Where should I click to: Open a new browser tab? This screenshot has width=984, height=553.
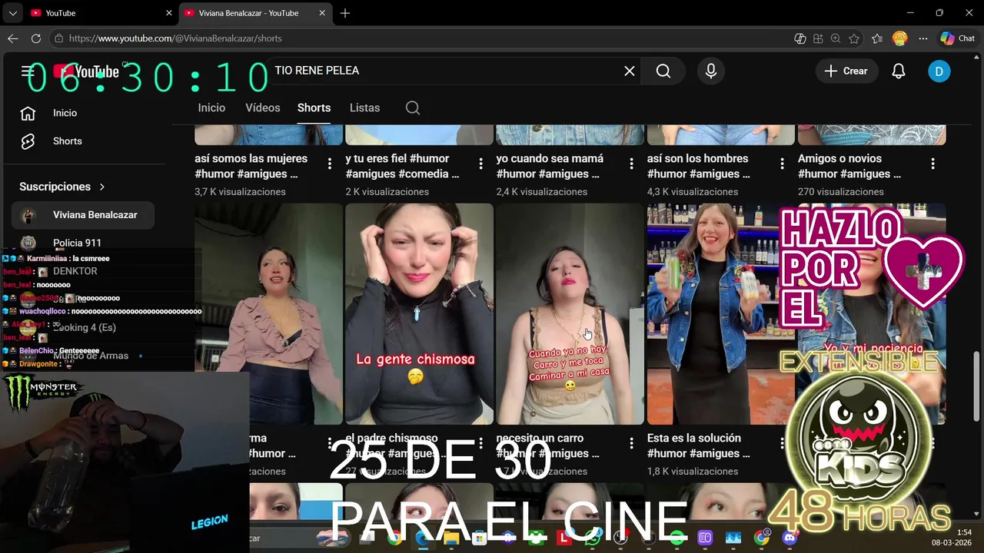(345, 13)
